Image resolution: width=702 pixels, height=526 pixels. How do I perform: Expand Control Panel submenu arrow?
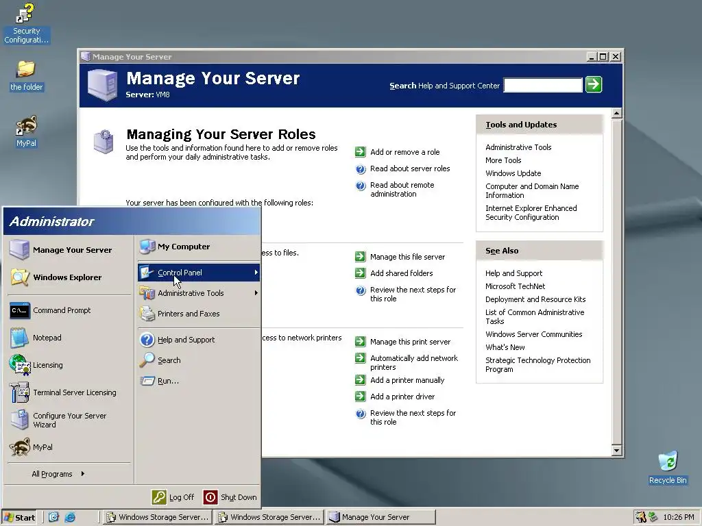coord(256,273)
